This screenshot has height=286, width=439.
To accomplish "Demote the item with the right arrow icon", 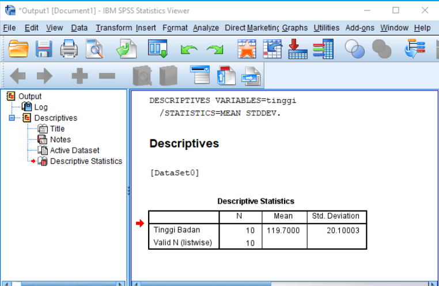I will tap(44, 76).
